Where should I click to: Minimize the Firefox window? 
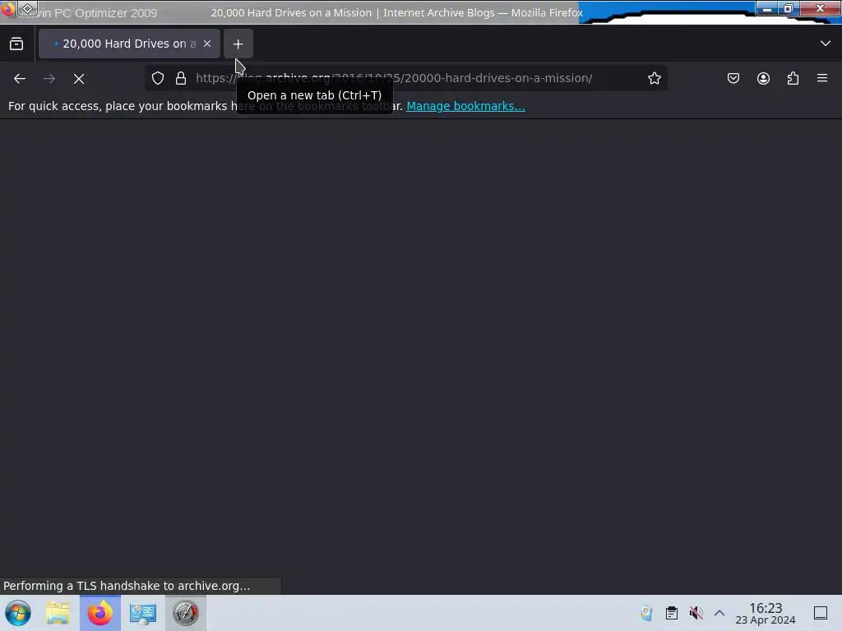[x=767, y=8]
